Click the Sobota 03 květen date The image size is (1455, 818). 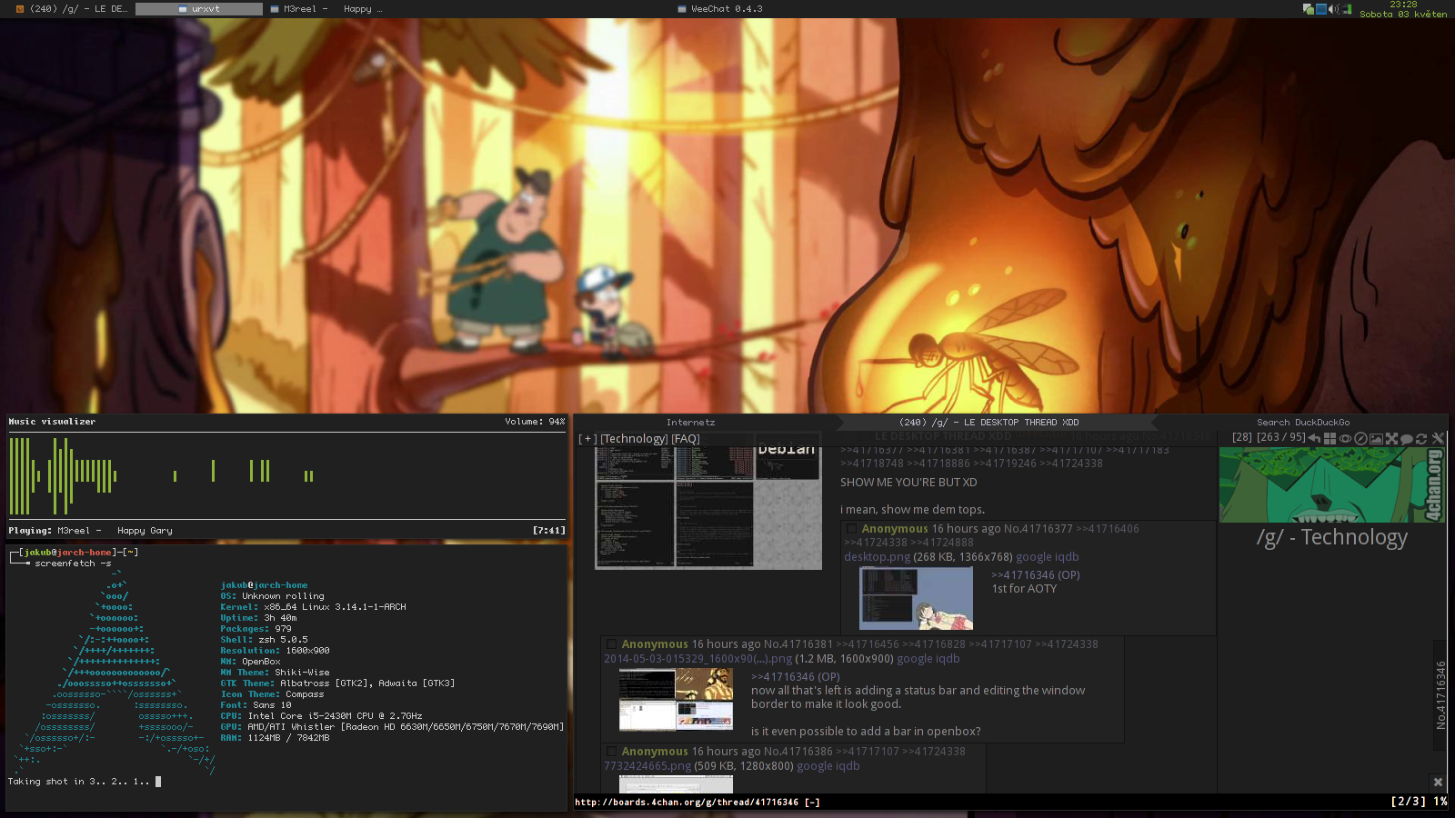1403,15
